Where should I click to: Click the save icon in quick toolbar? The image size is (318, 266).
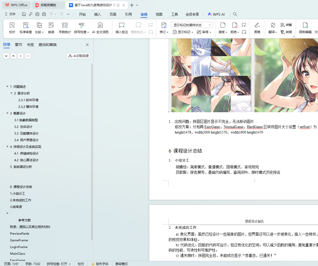24,14
